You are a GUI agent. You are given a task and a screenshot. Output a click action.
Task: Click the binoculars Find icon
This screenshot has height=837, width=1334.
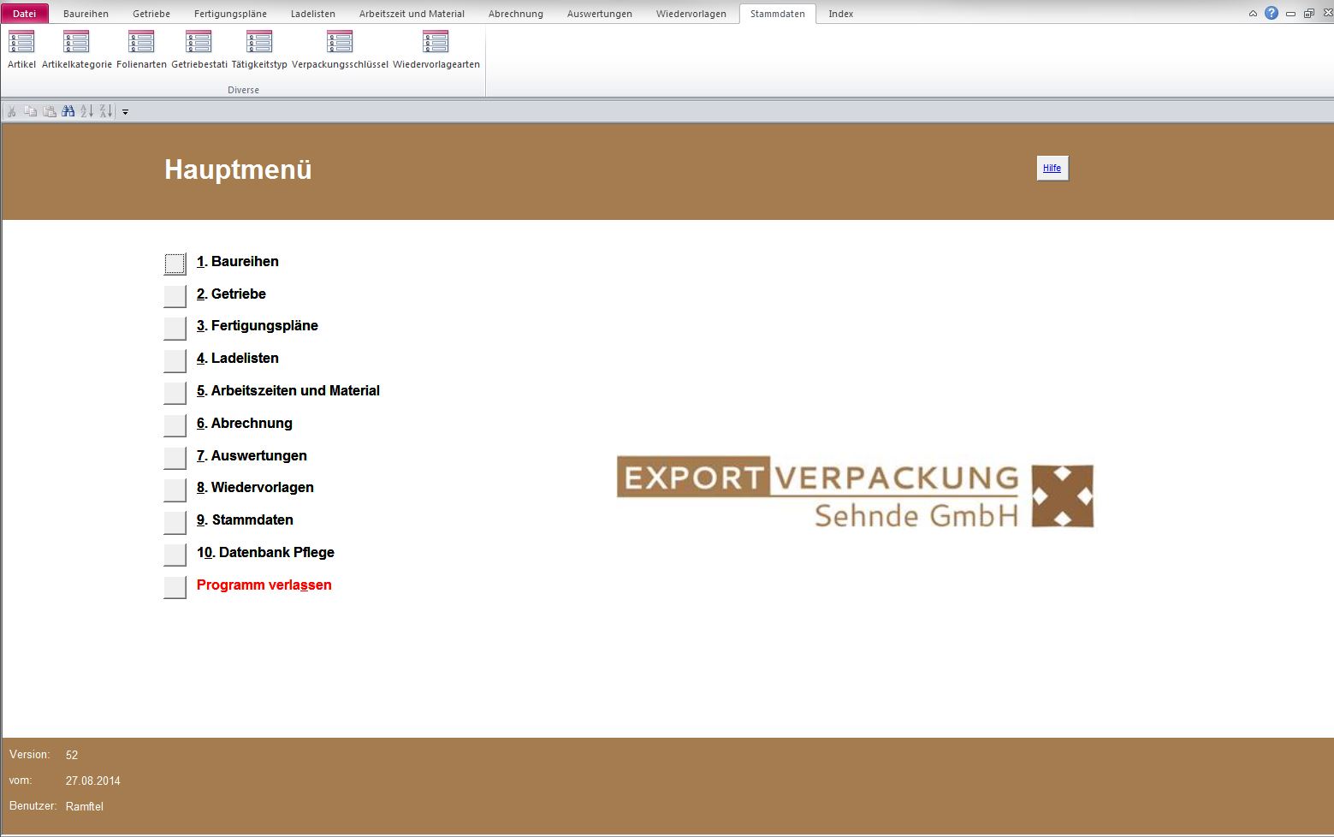pyautogui.click(x=68, y=111)
